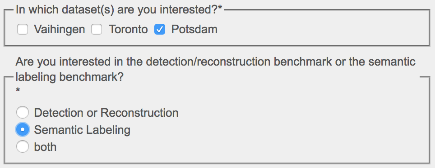This screenshot has height=168, width=435.
Task: Click the first line of benchmark question
Action: tap(215, 62)
